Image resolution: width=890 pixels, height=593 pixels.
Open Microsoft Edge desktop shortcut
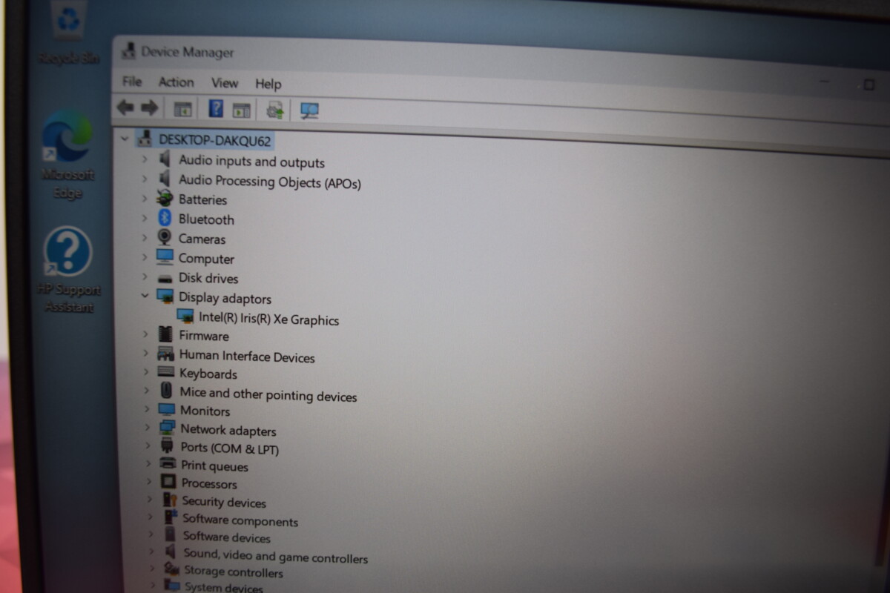(67, 156)
